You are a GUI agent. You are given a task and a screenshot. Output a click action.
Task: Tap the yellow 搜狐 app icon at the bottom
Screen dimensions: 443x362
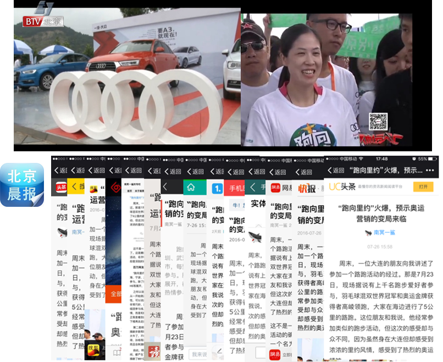[95, 350]
